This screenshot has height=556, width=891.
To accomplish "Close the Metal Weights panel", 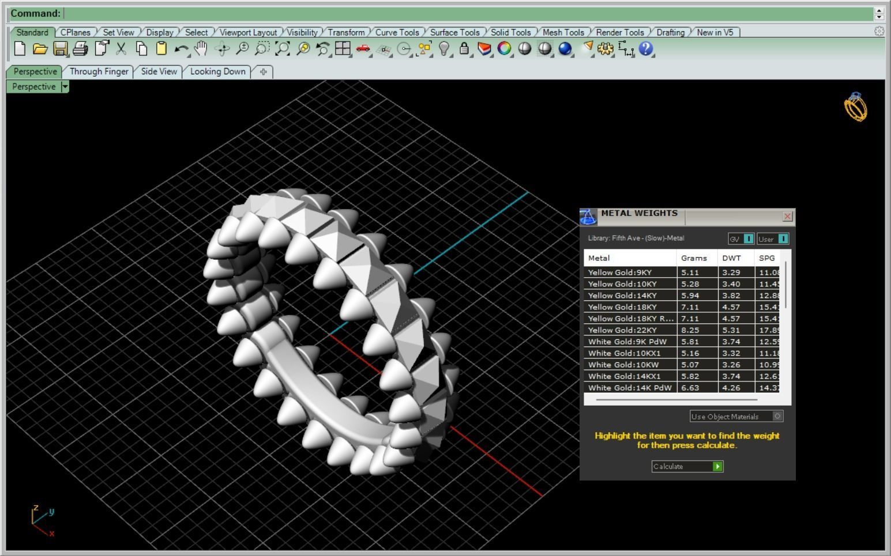I will [788, 216].
